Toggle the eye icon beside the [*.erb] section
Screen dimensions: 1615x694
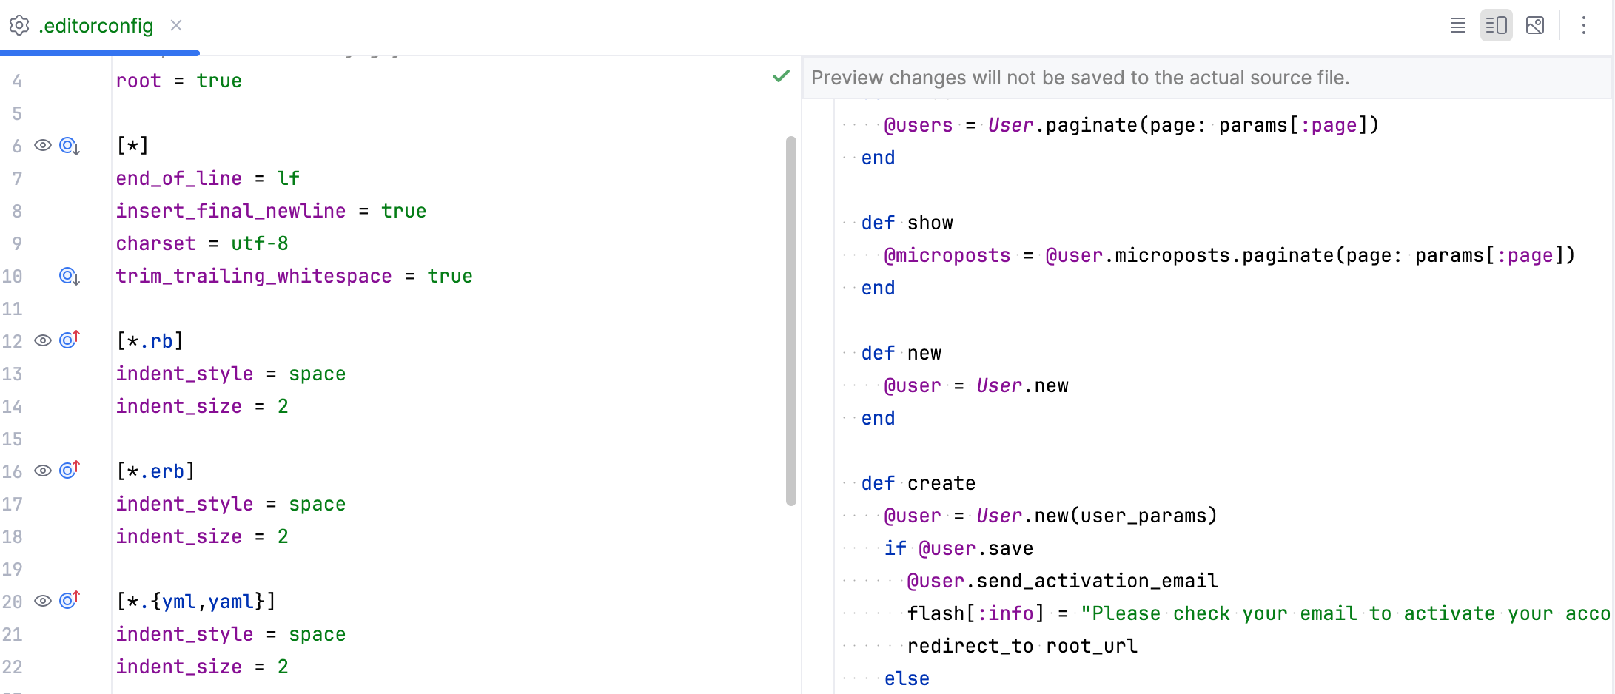click(41, 470)
